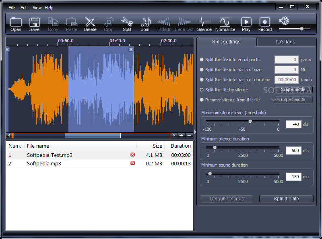The image size is (322, 239).
Task: Click the Expert mode button
Action: (x=293, y=100)
